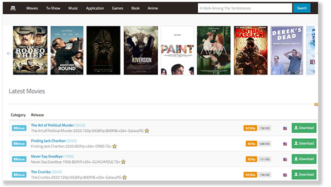
Task: Open The Crumbs link
Action: 41,172
